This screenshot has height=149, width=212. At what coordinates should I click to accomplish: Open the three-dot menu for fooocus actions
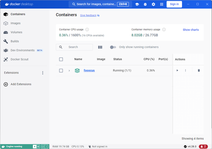point(185,70)
